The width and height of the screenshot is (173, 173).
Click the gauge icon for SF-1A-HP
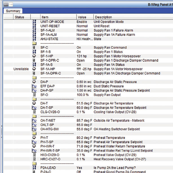tap(34, 69)
